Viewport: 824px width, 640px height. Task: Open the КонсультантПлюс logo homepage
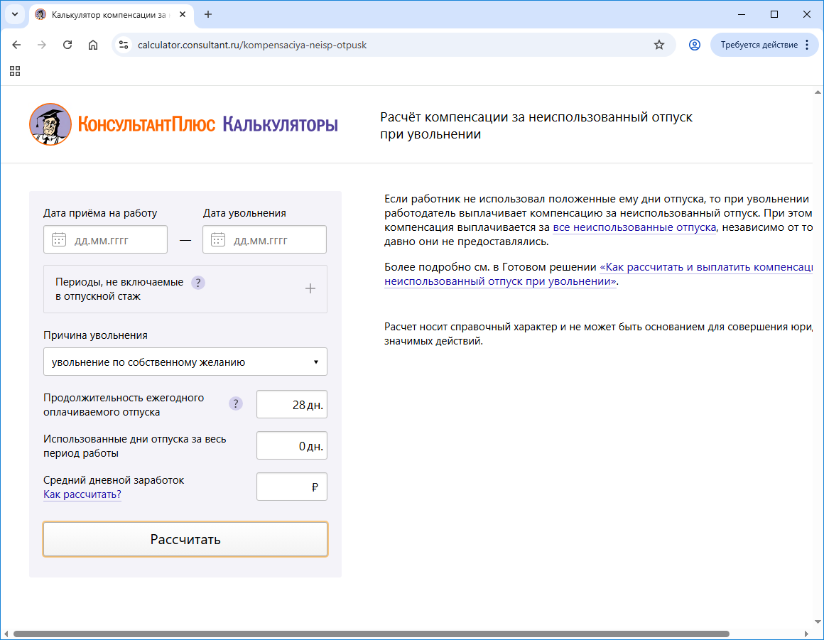[x=183, y=124]
